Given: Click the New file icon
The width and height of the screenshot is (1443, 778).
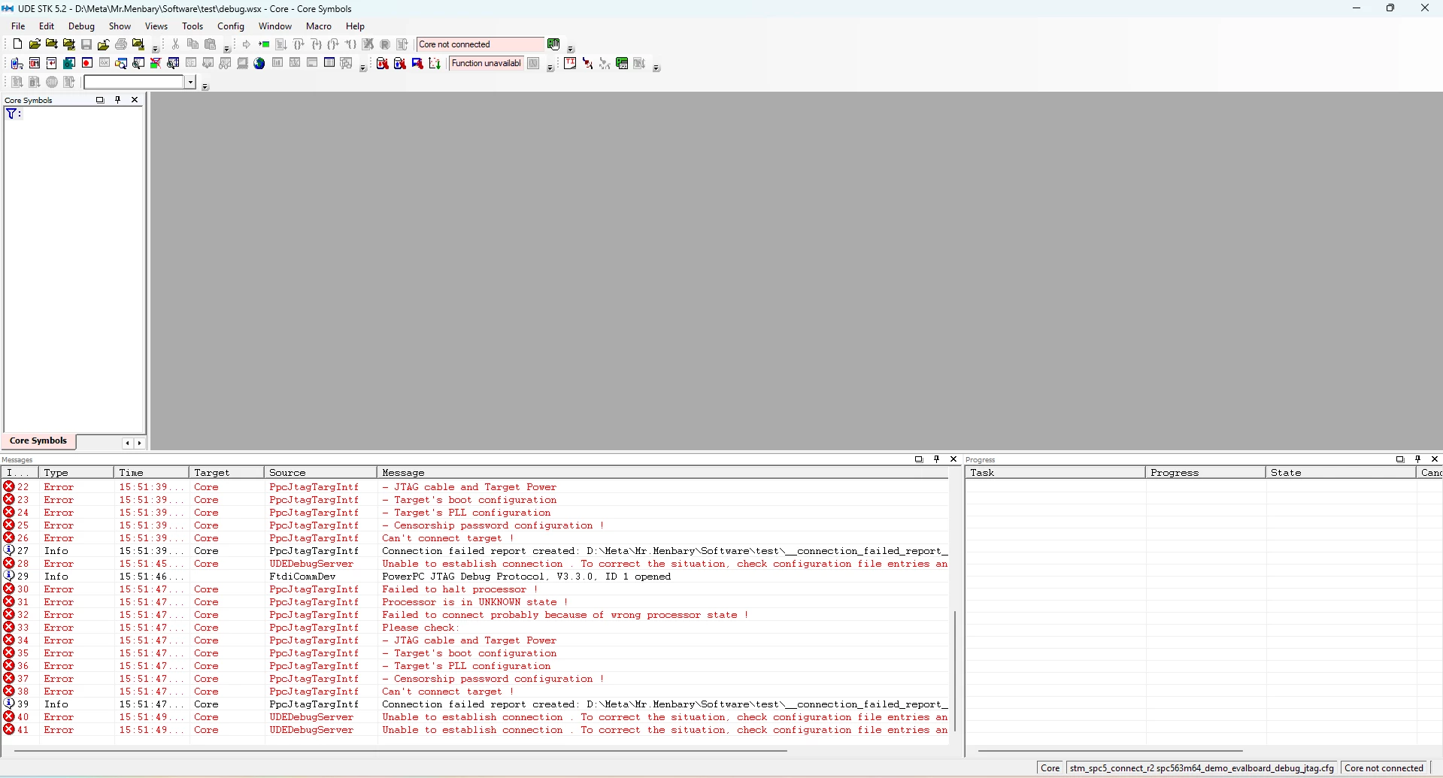Looking at the screenshot, I should (x=17, y=44).
